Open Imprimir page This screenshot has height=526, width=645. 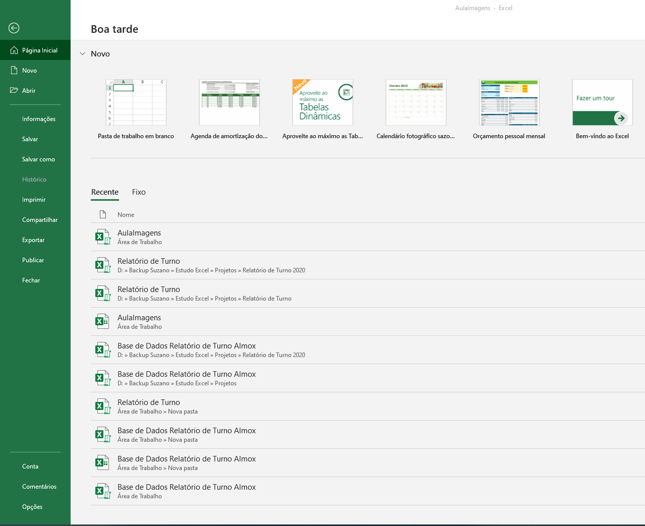pyautogui.click(x=35, y=200)
